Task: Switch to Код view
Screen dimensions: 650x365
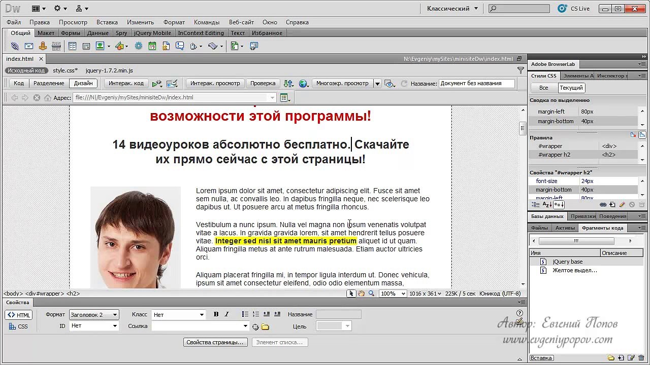Action: [x=19, y=84]
